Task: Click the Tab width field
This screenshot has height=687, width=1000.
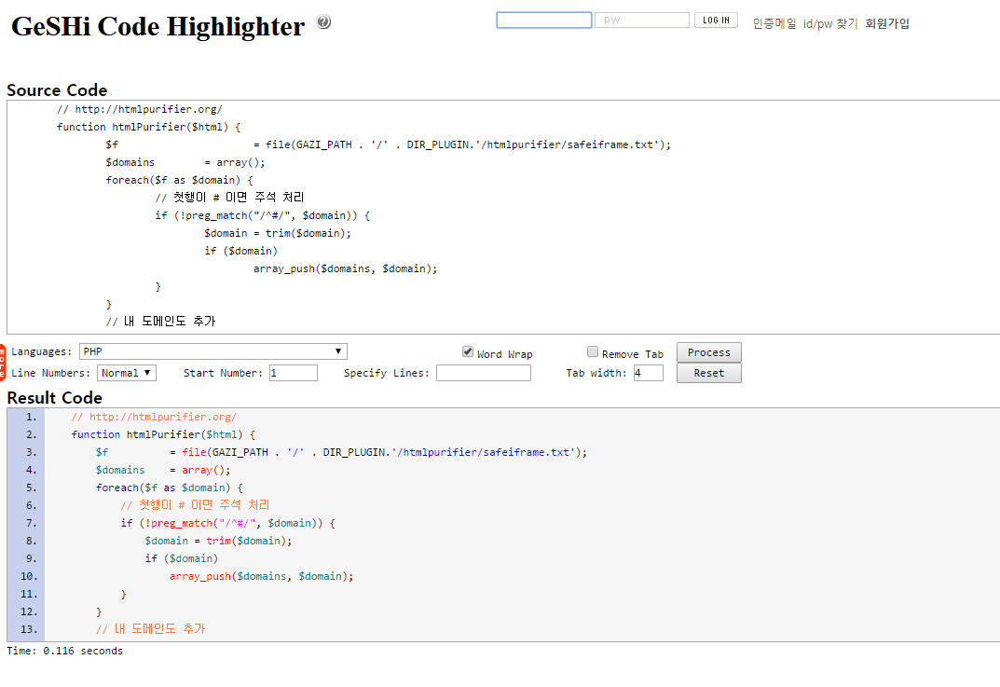Action: pyautogui.click(x=648, y=373)
